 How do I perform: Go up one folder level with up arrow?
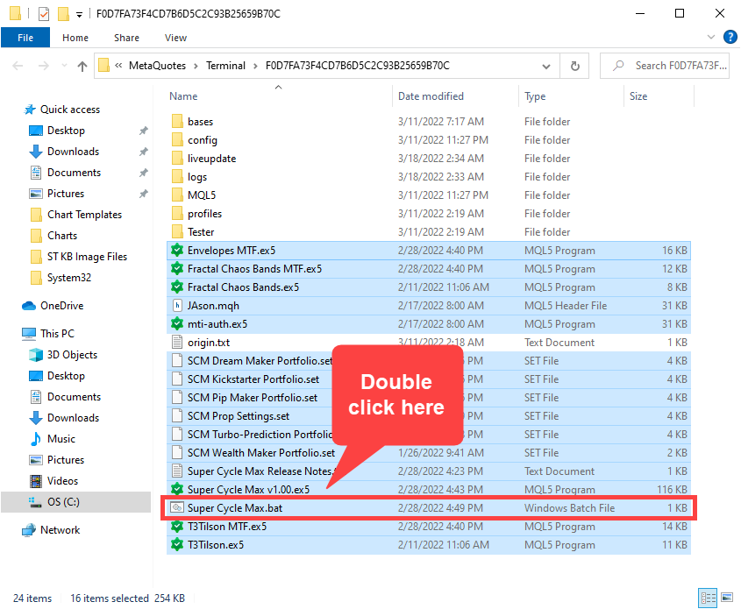82,66
